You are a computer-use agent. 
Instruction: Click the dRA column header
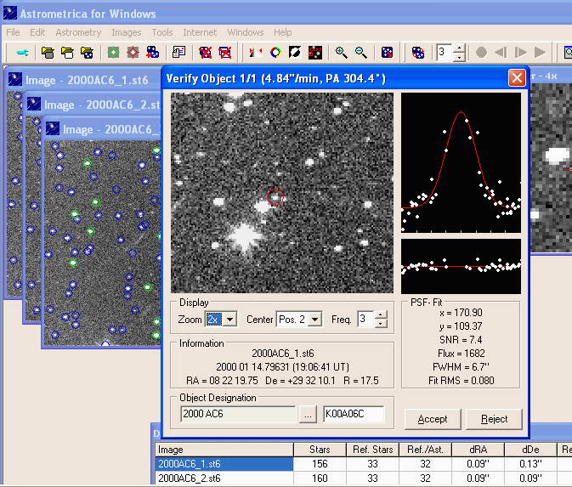[479, 450]
